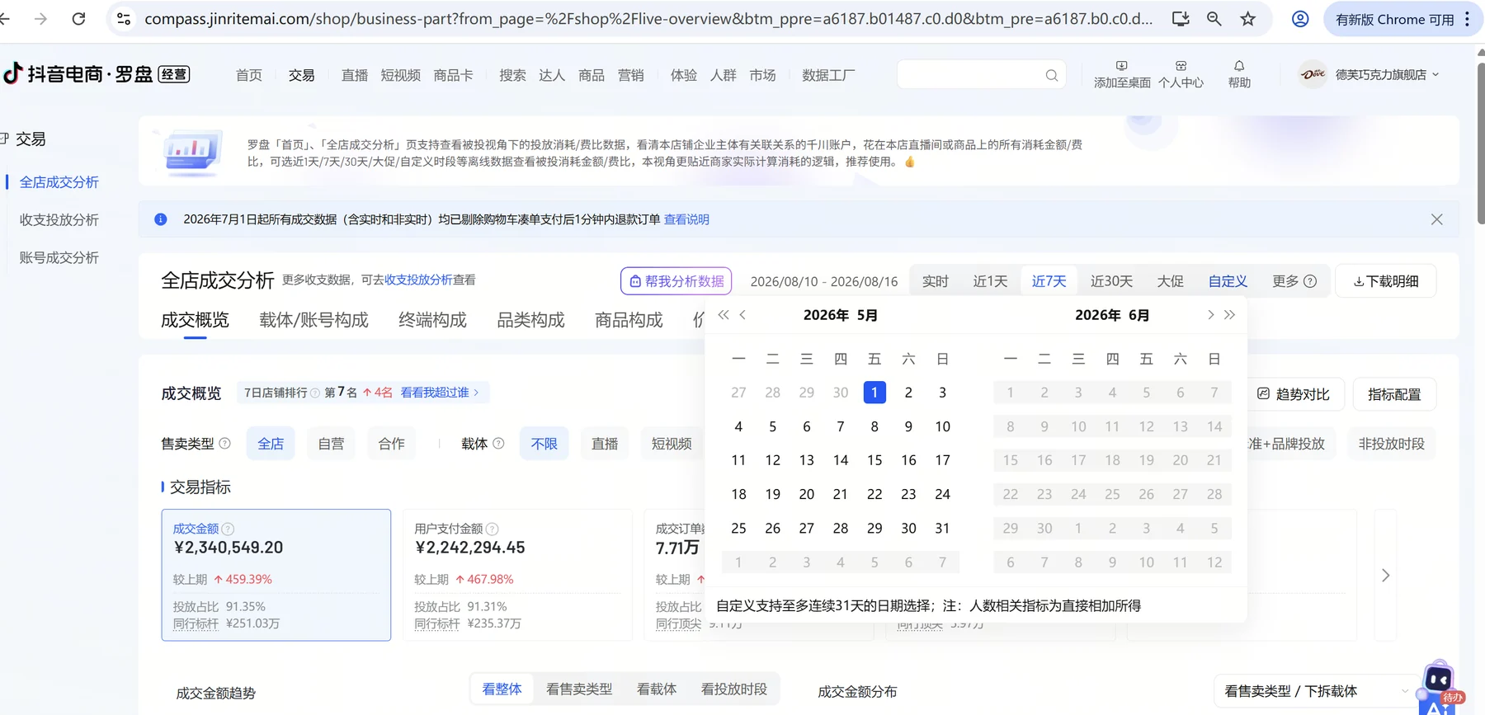Select 合作 sale type
This screenshot has width=1485, height=715.
click(x=391, y=444)
